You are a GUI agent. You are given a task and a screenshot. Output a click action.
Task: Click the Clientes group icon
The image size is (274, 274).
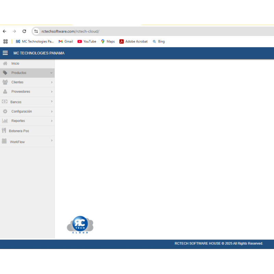tap(5, 82)
